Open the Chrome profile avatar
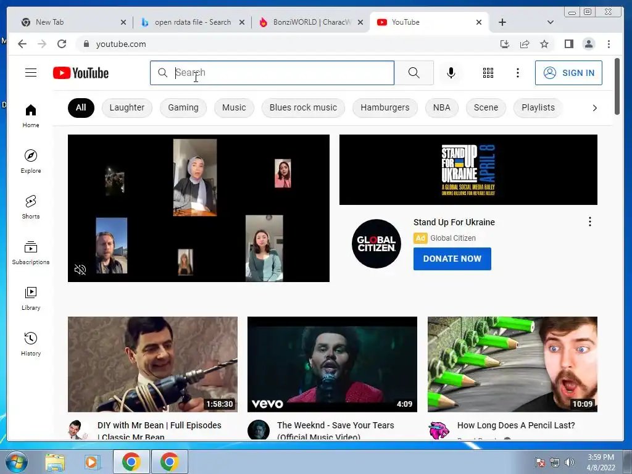632x474 pixels. [588, 44]
